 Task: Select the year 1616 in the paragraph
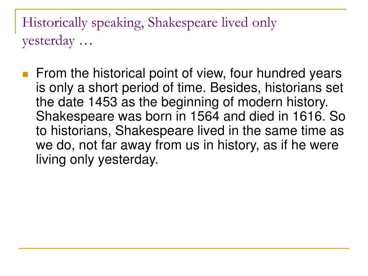[307, 116]
